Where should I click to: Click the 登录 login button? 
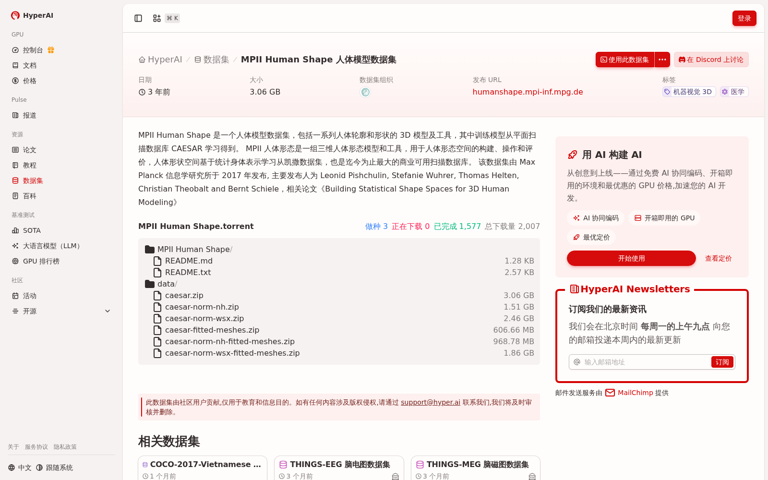coord(744,18)
